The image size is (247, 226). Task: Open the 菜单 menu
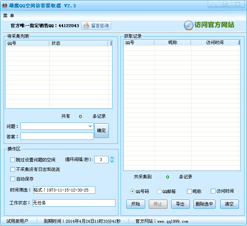tap(8, 16)
